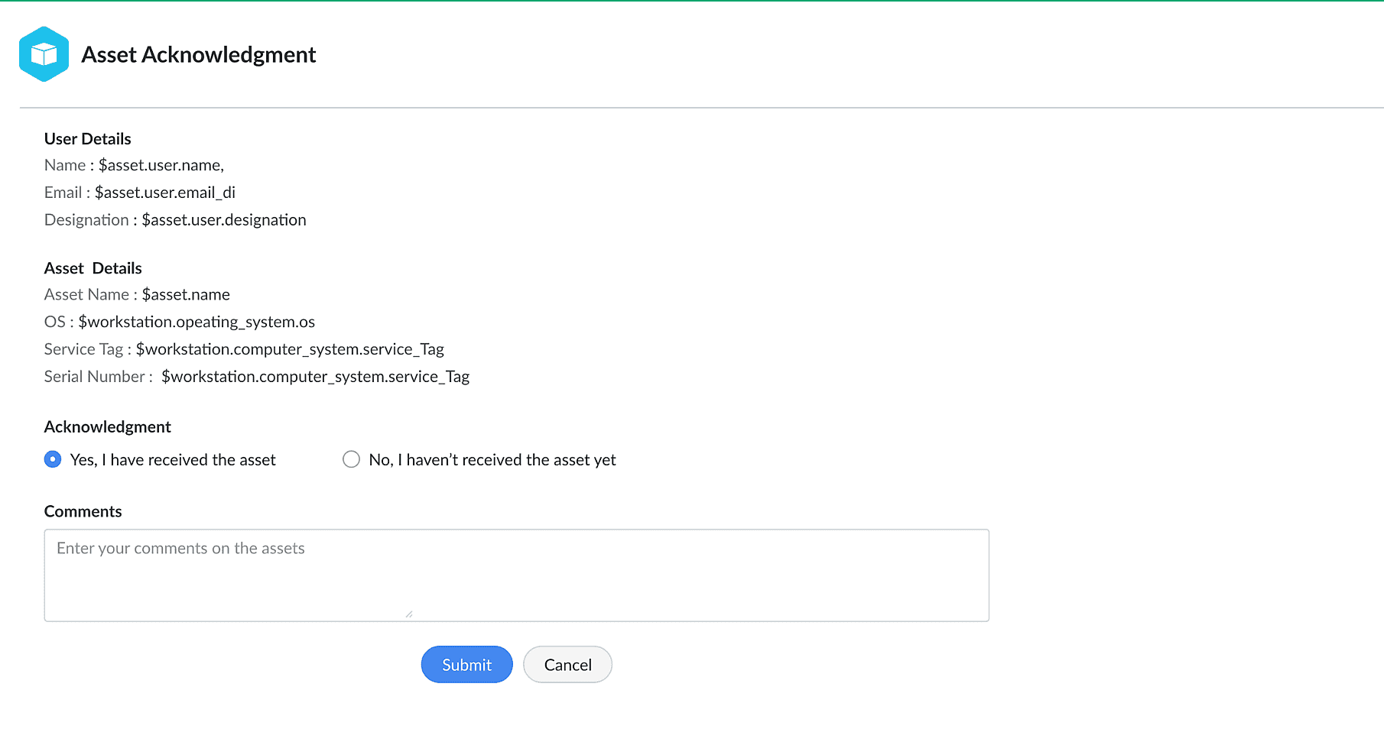Click the 'Designation' field label
This screenshot has width=1384, height=729.
[x=86, y=220]
